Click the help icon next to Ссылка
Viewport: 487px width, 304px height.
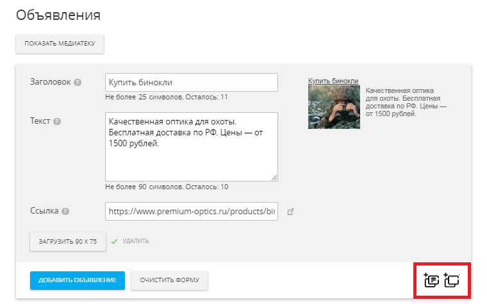pos(65,211)
